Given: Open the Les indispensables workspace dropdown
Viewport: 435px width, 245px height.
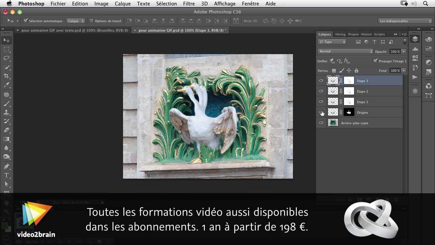Looking at the screenshot, I should pos(405,21).
